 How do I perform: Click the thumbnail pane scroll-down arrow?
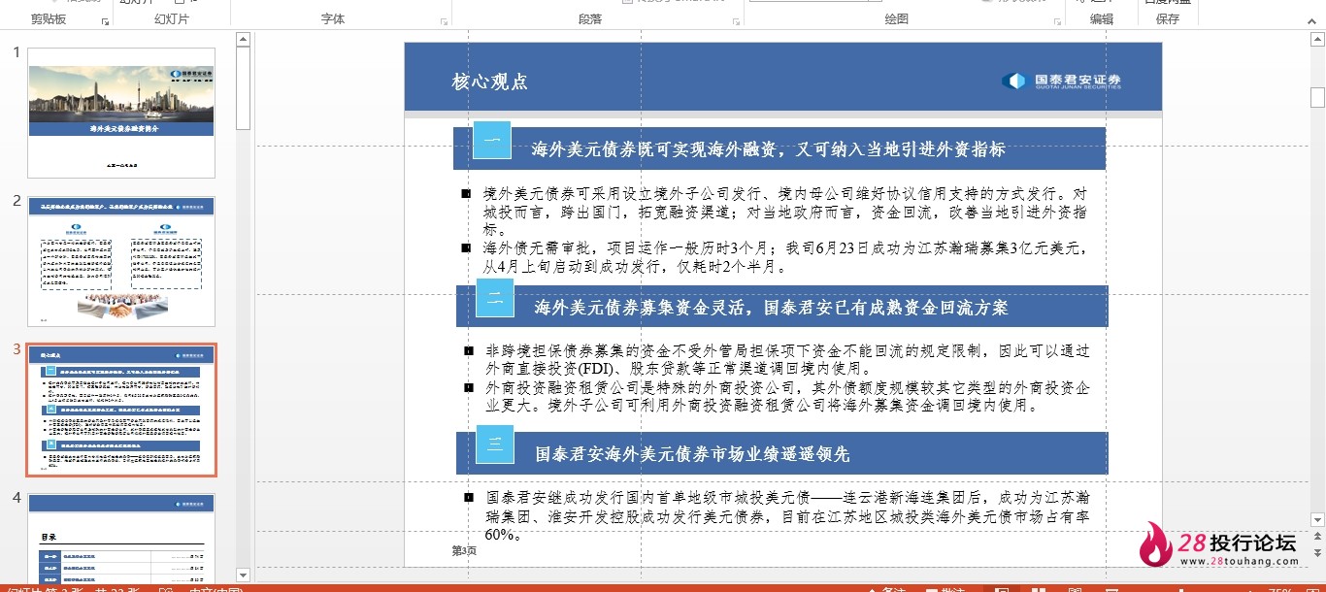[x=244, y=576]
